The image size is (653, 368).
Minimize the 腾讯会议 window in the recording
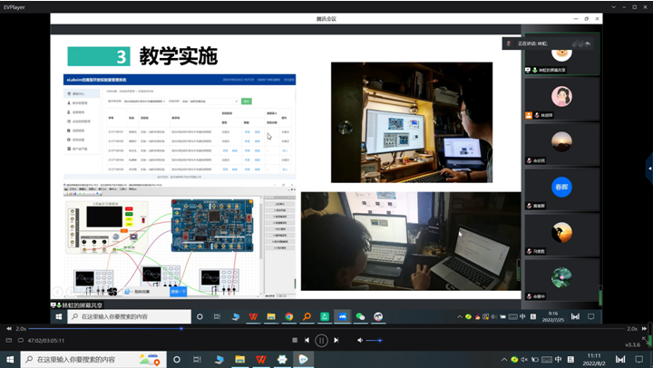[x=576, y=19]
